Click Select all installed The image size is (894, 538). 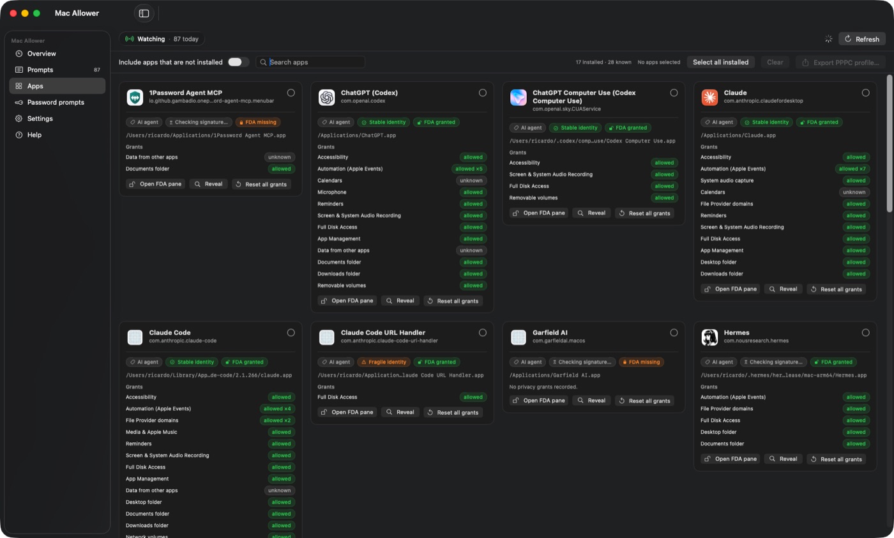[x=721, y=62]
